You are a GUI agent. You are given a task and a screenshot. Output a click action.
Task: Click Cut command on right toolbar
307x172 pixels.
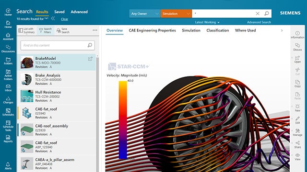297,71
